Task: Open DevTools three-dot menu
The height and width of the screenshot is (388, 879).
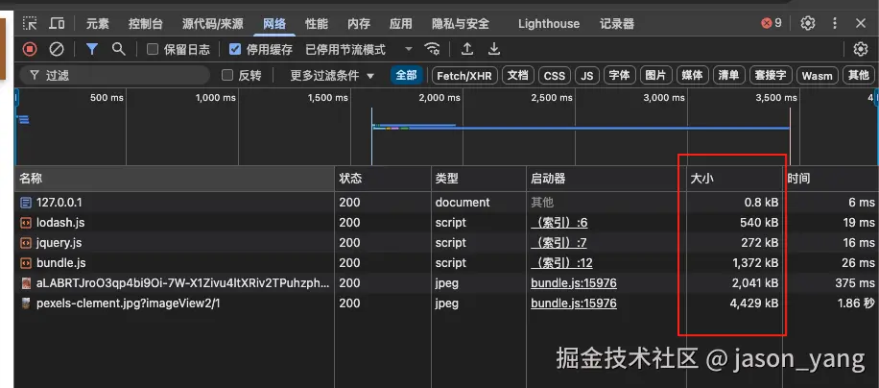Action: [835, 24]
